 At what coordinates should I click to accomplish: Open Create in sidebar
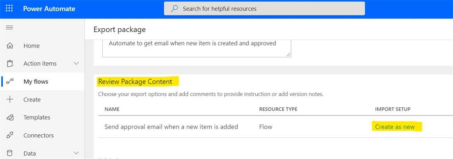click(32, 100)
